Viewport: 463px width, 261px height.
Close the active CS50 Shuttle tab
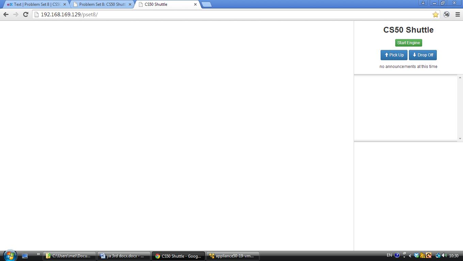point(195,4)
